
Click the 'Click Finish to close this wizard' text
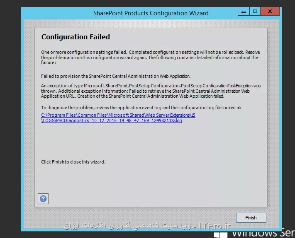pyautogui.click(x=73, y=162)
